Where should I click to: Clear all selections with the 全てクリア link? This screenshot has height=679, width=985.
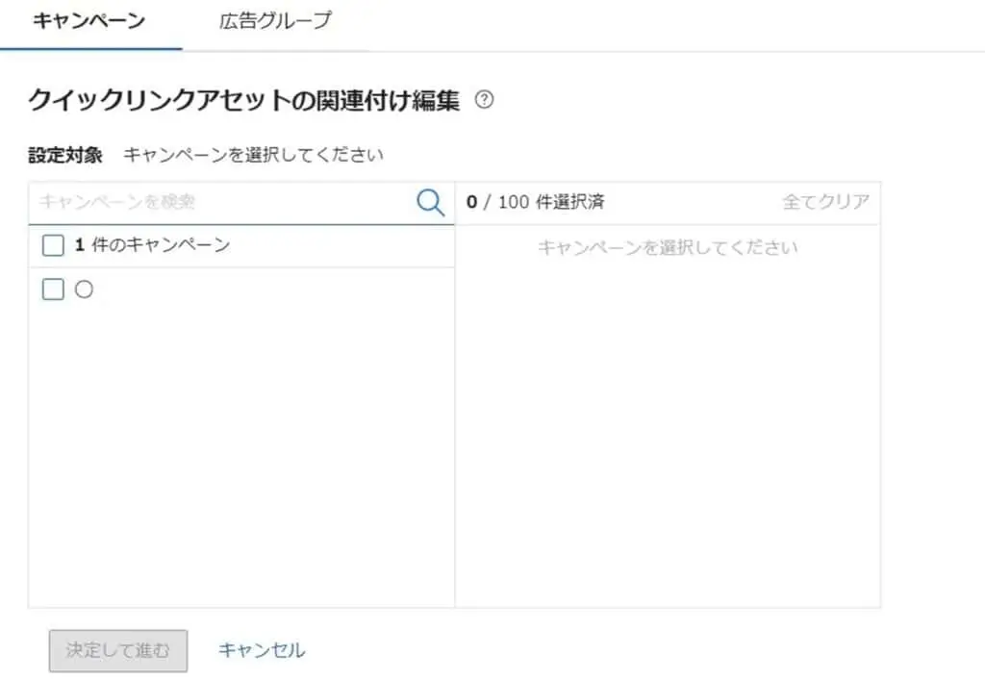(x=827, y=202)
